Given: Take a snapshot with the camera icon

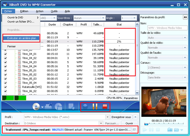Looking at the screenshot, I should [170, 130].
